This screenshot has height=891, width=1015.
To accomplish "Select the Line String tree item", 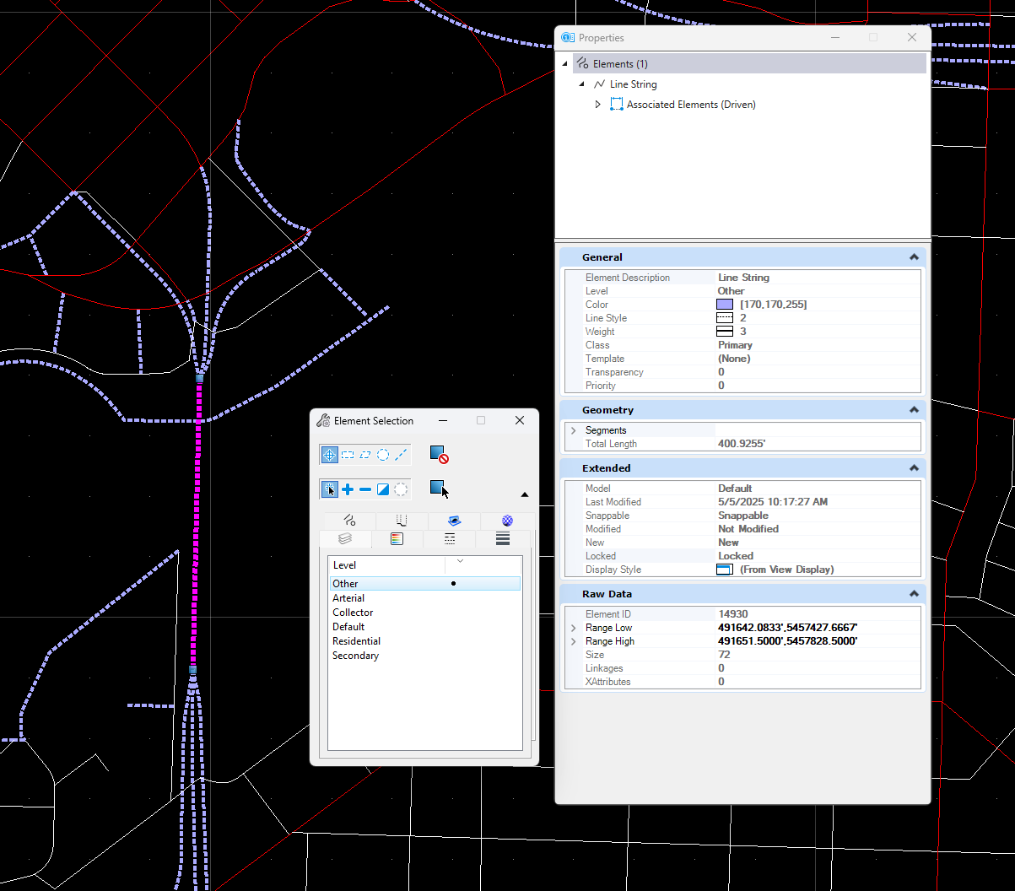I will pyautogui.click(x=633, y=84).
